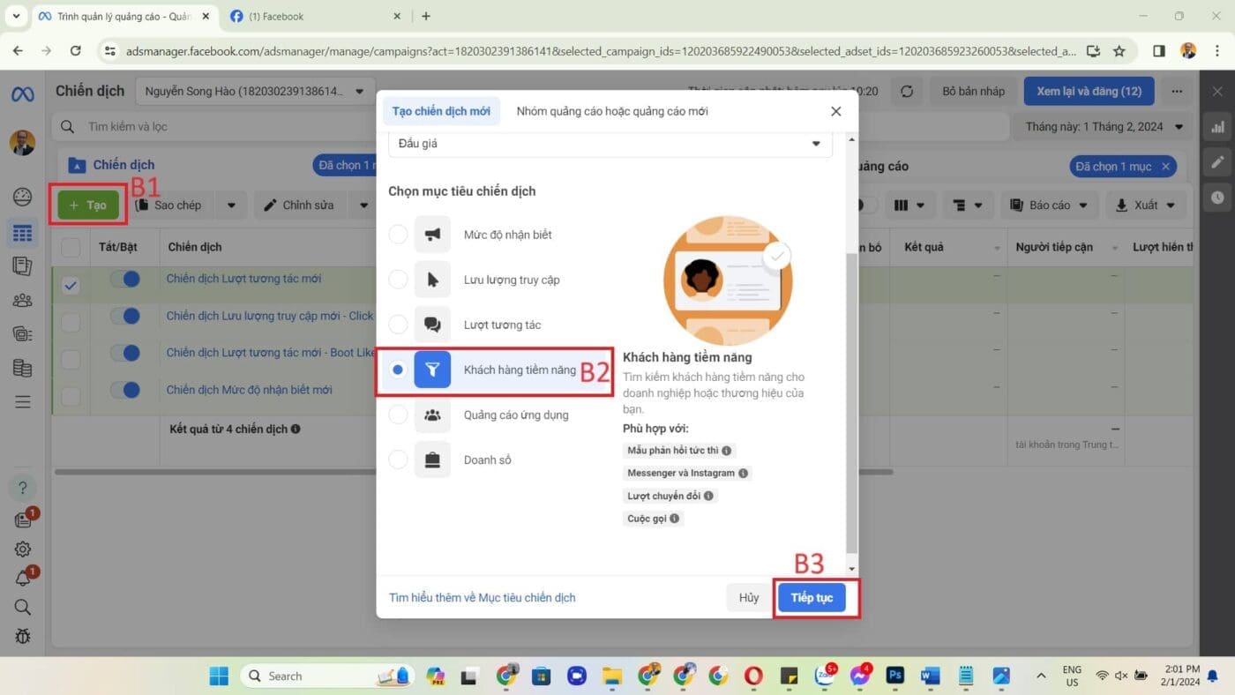The image size is (1235, 695).
Task: Click the green Tạo button
Action: tap(88, 206)
